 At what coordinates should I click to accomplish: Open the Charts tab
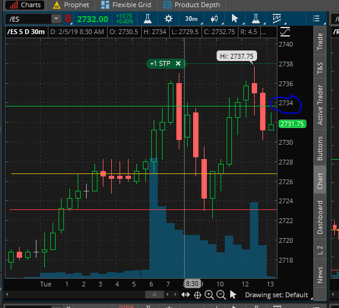click(x=25, y=5)
